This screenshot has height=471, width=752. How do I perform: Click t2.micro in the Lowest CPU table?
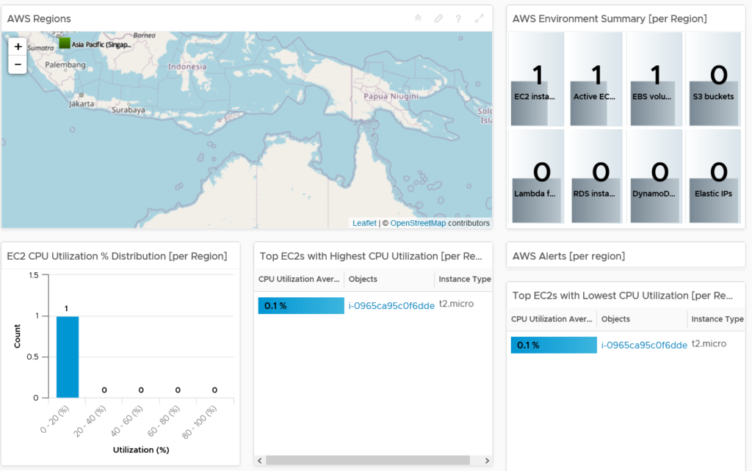tap(709, 343)
